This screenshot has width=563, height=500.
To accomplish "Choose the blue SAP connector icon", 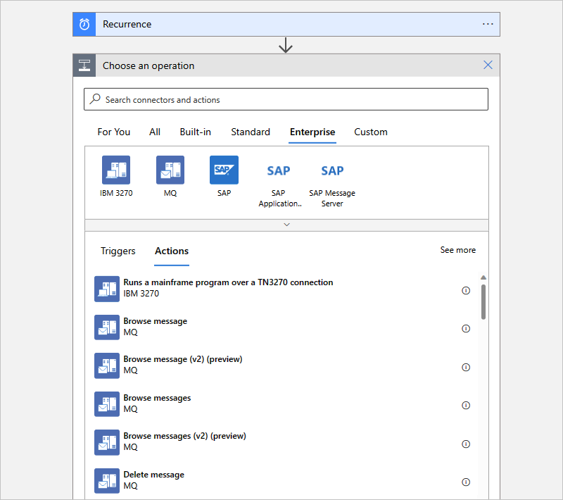I will point(224,170).
